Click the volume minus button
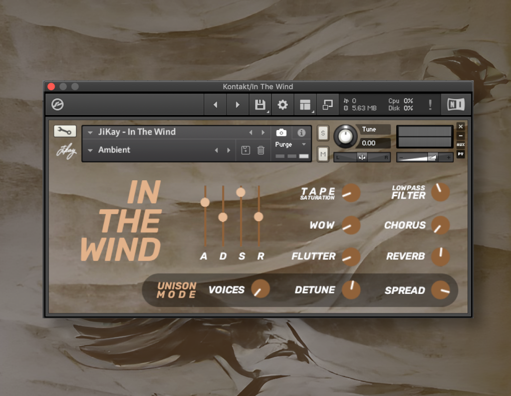This screenshot has width=511, height=396. click(401, 157)
